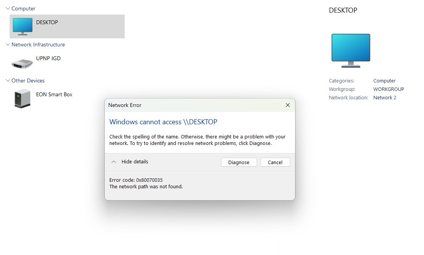This screenshot has height=255, width=424.
Task: Select the DESKTOP item label in list
Action: click(47, 22)
